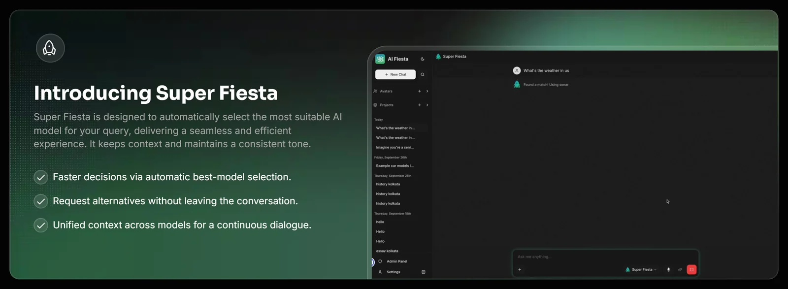
Task: Open the Admin Panel entry
Action: click(397, 261)
